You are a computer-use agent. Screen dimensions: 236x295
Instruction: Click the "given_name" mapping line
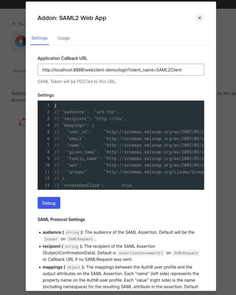129,152
